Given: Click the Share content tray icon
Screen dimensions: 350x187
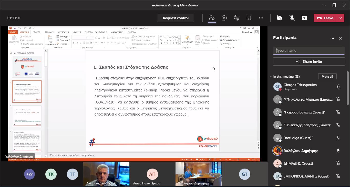Looking at the screenshot, I should 304,18.
